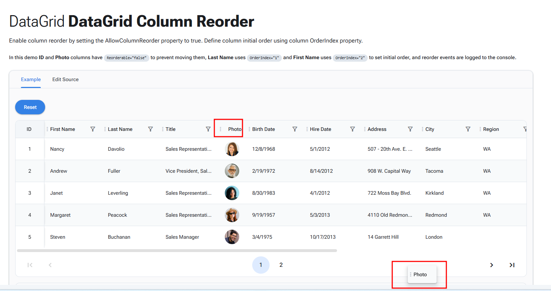Image resolution: width=551 pixels, height=291 pixels.
Task: Click the Title column drag handle
Action: (163, 129)
